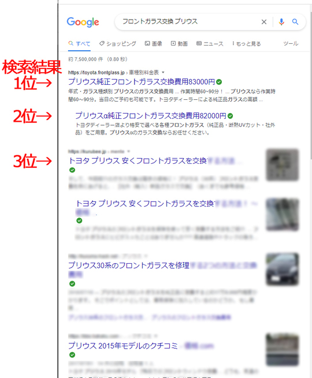Click green checkmark under プリウス30系 result

click(x=72, y=283)
